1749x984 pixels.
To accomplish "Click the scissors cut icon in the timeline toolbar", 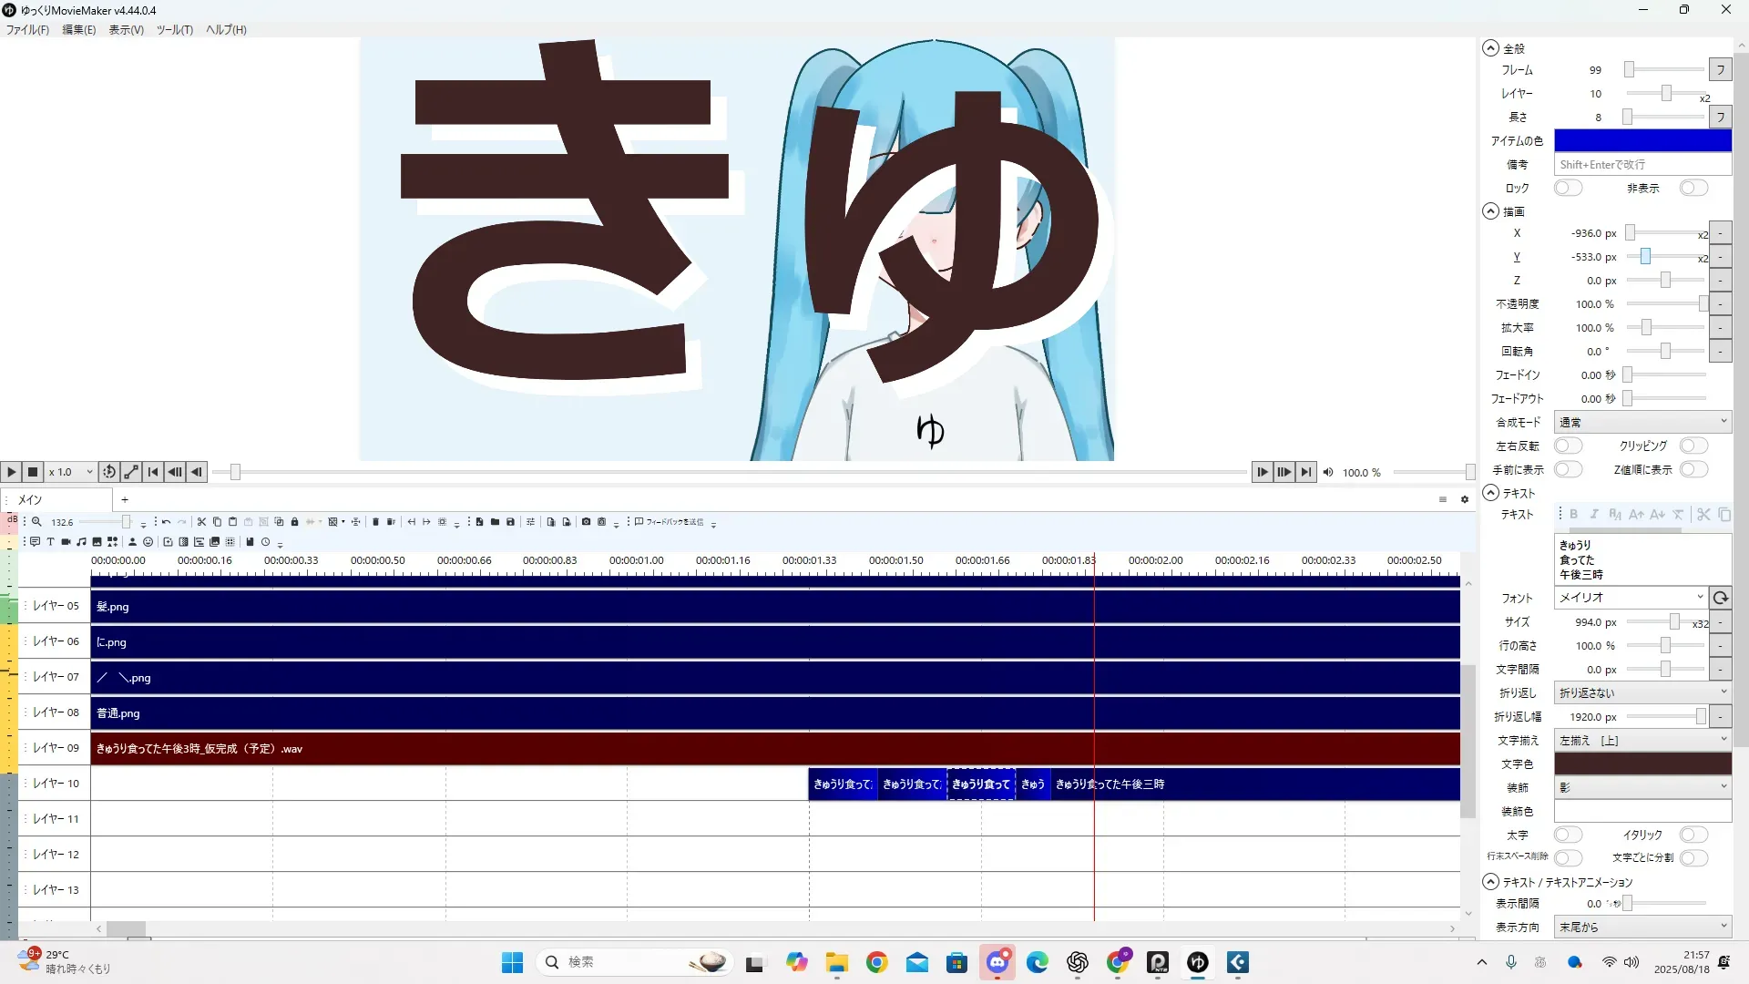I will pos(201,522).
